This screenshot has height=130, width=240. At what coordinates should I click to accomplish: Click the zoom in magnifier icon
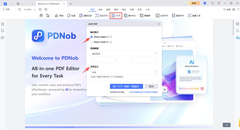pyautogui.click(x=46, y=10)
